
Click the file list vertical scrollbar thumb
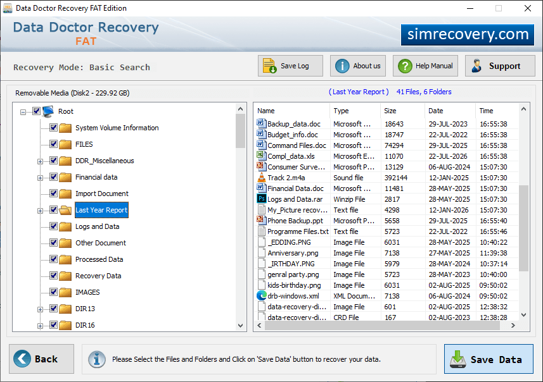pyautogui.click(x=523, y=228)
